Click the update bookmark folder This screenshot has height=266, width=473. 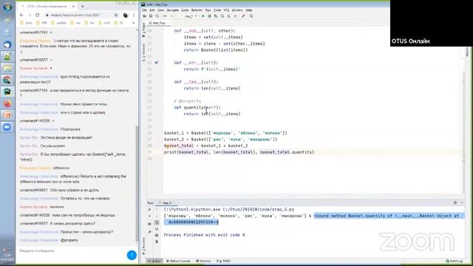tap(59, 23)
